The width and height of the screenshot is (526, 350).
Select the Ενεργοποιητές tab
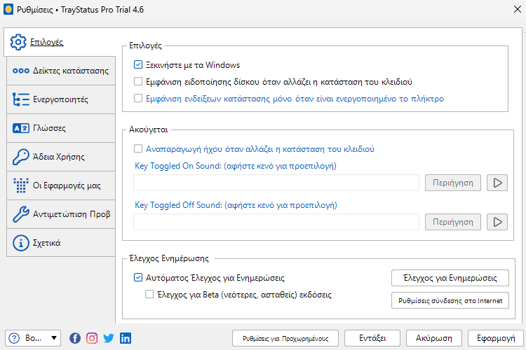point(61,99)
